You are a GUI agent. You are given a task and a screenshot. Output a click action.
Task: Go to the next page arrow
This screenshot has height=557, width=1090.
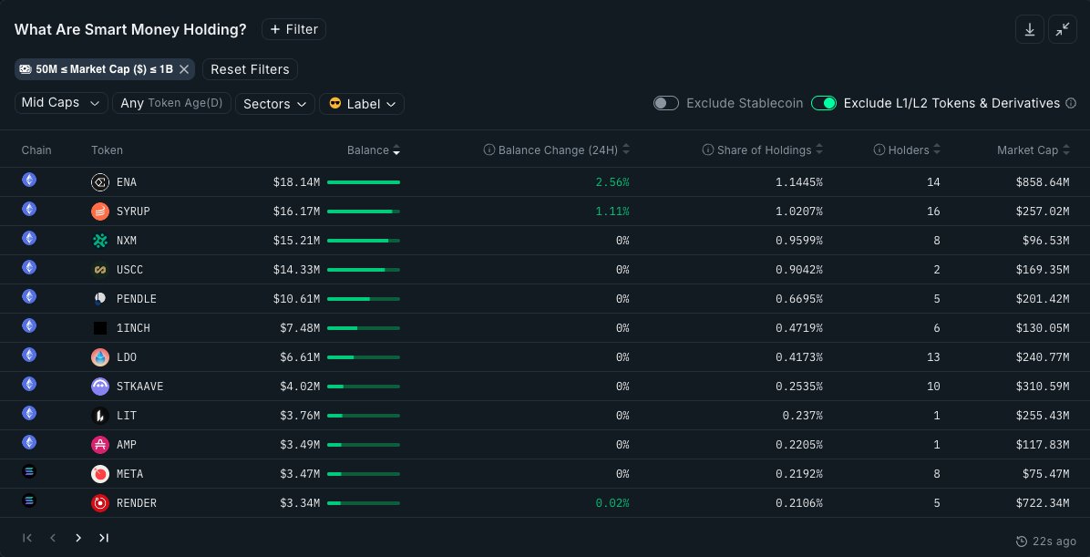click(x=78, y=538)
